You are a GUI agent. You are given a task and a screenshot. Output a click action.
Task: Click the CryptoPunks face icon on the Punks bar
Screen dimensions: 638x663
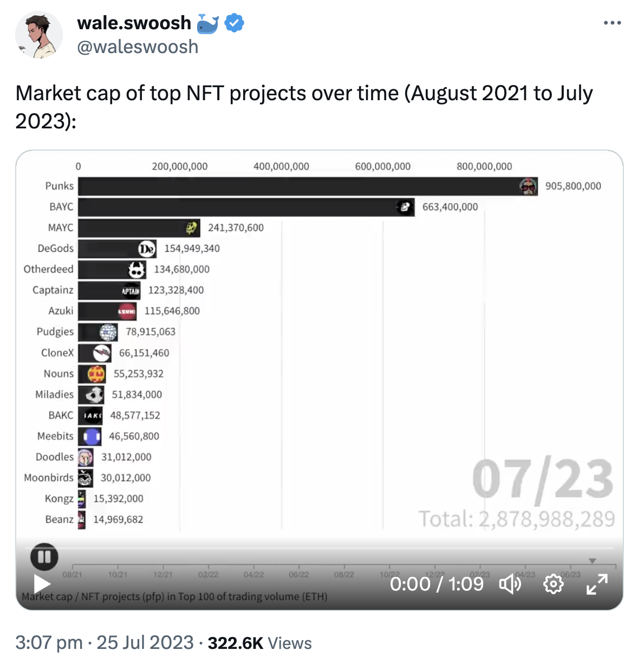click(528, 186)
